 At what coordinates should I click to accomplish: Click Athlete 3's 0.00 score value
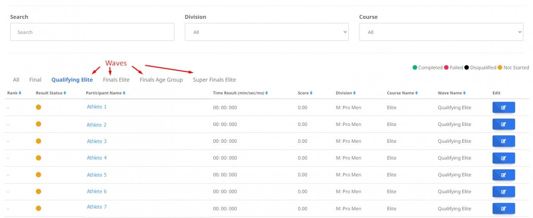[302, 141]
